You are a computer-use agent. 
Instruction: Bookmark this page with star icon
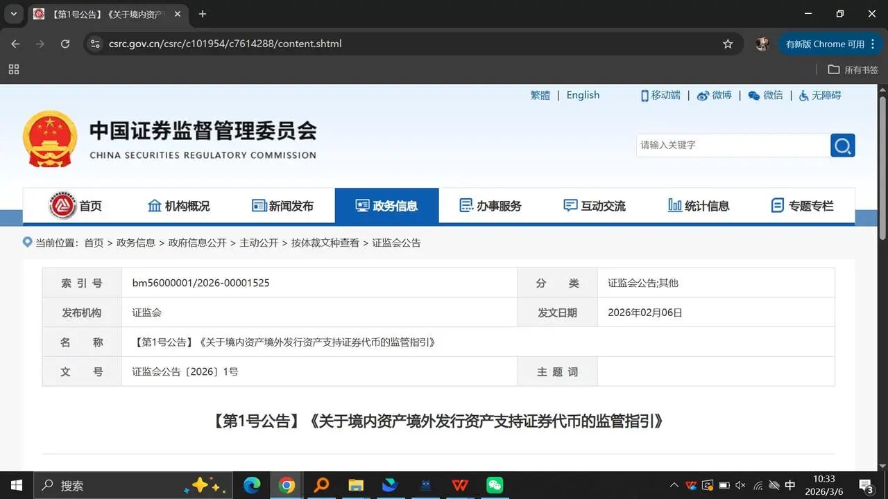click(728, 44)
